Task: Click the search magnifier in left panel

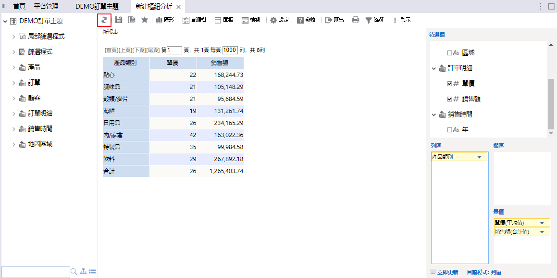Action: tap(74, 272)
